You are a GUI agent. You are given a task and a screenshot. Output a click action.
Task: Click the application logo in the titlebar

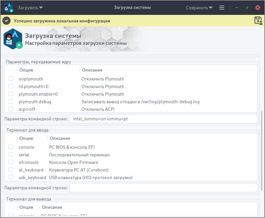7,7
